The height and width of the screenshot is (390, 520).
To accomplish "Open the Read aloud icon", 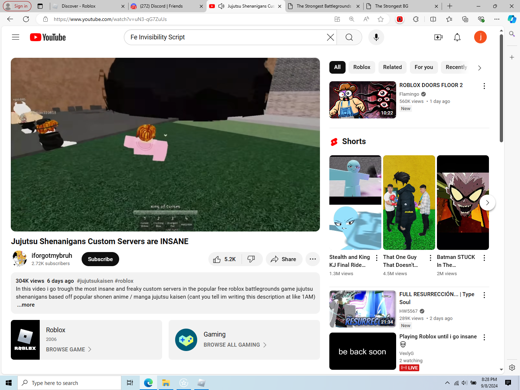I will (x=366, y=19).
